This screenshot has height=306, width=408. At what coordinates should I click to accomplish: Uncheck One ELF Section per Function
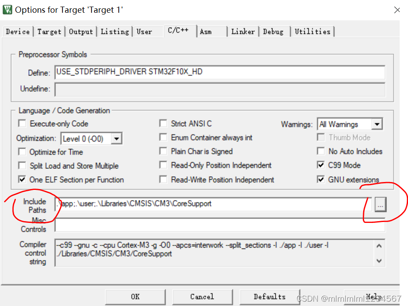click(x=22, y=179)
